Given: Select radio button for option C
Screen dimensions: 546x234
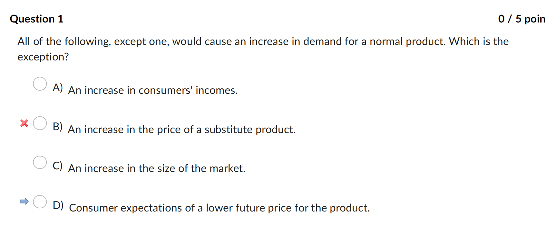Looking at the screenshot, I should pos(40,162).
